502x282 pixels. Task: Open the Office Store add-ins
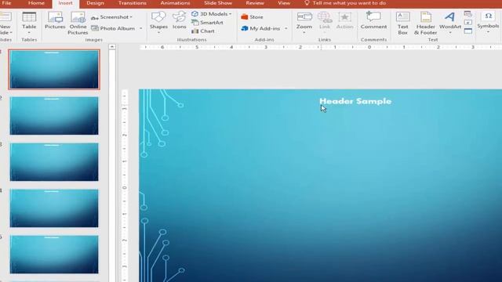pyautogui.click(x=252, y=17)
